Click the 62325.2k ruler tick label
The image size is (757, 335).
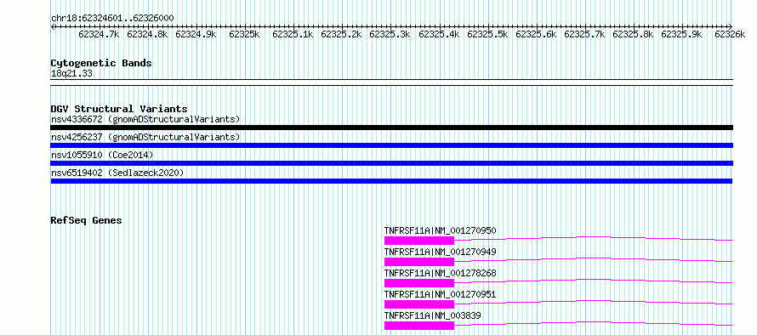point(341,34)
